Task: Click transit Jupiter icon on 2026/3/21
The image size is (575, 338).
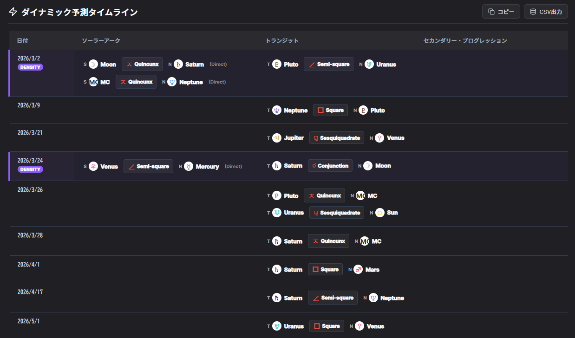Action: 277,138
